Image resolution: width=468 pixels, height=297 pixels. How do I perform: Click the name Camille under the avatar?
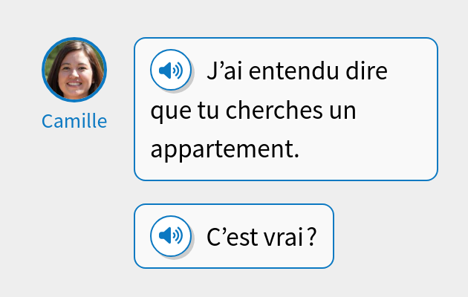74,121
